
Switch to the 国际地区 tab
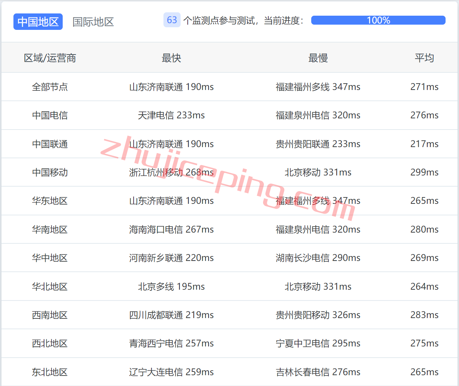coord(93,22)
